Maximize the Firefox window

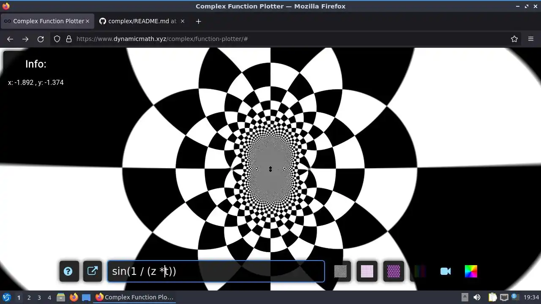pos(527,6)
